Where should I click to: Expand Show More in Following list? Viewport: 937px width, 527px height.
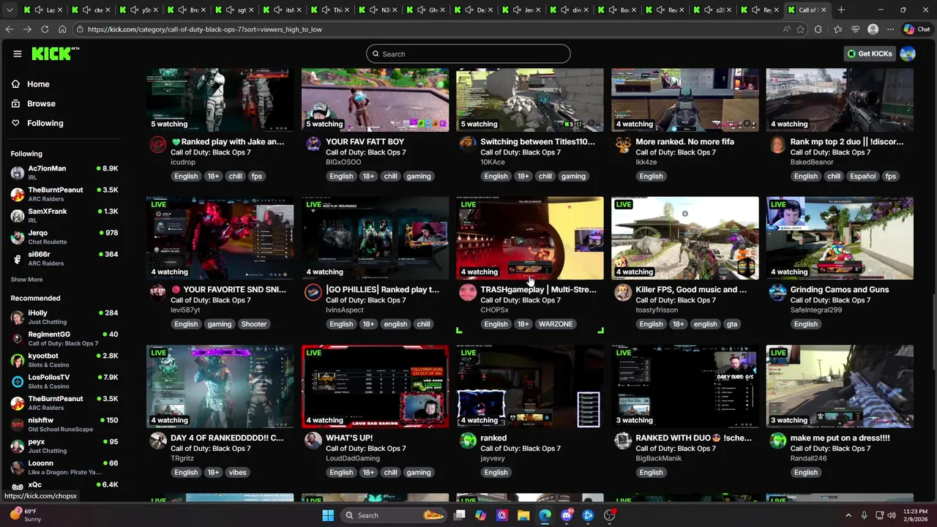pos(26,280)
